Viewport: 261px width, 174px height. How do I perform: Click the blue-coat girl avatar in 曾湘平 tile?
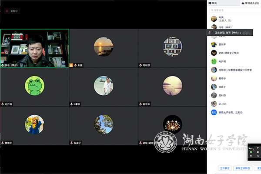coord(35,124)
